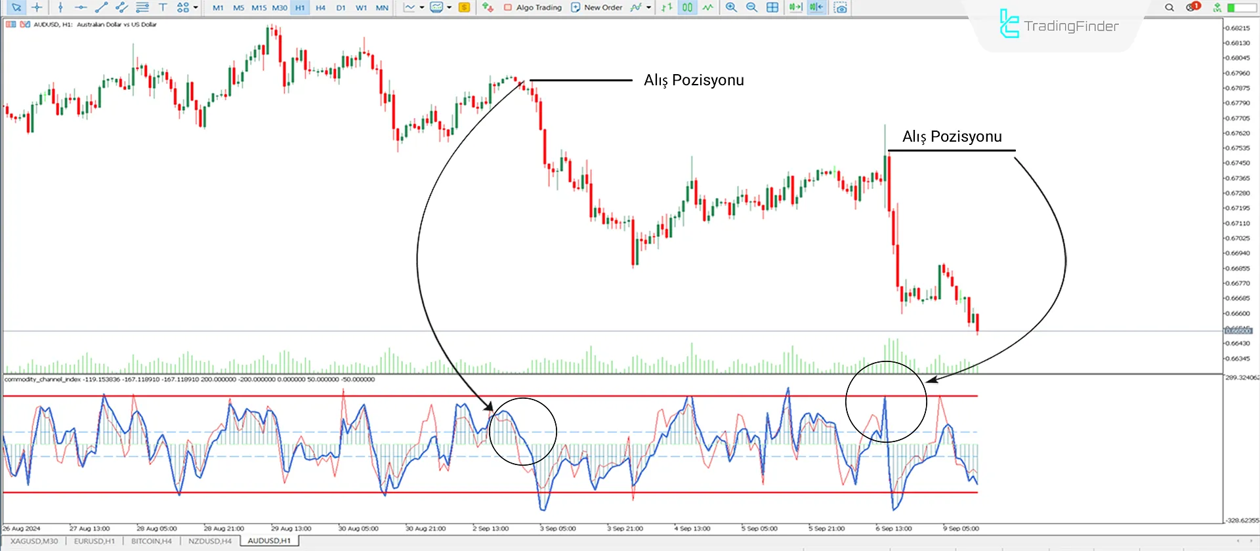This screenshot has width=1260, height=551.
Task: Toggle Algo Trading on or off
Action: point(532,7)
